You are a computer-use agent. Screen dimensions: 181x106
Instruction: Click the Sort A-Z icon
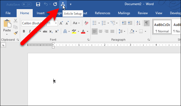click(138, 23)
